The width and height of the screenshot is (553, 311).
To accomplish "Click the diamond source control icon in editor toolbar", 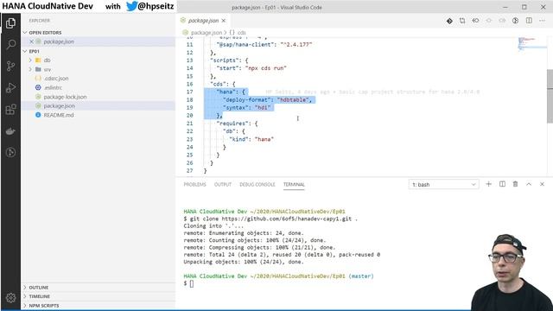I will click(449, 21).
